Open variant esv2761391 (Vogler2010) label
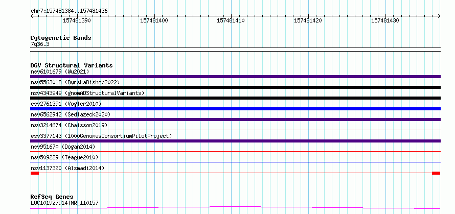 pyautogui.click(x=66, y=104)
